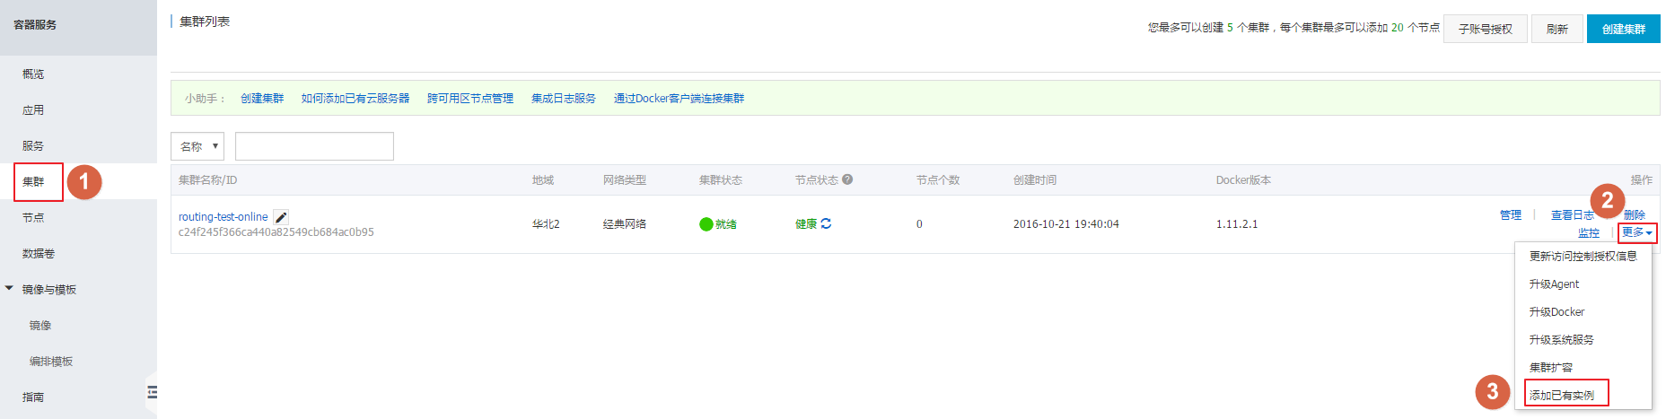The height and width of the screenshot is (419, 1666).
Task: Type in the cluster name search field
Action: click(x=314, y=146)
